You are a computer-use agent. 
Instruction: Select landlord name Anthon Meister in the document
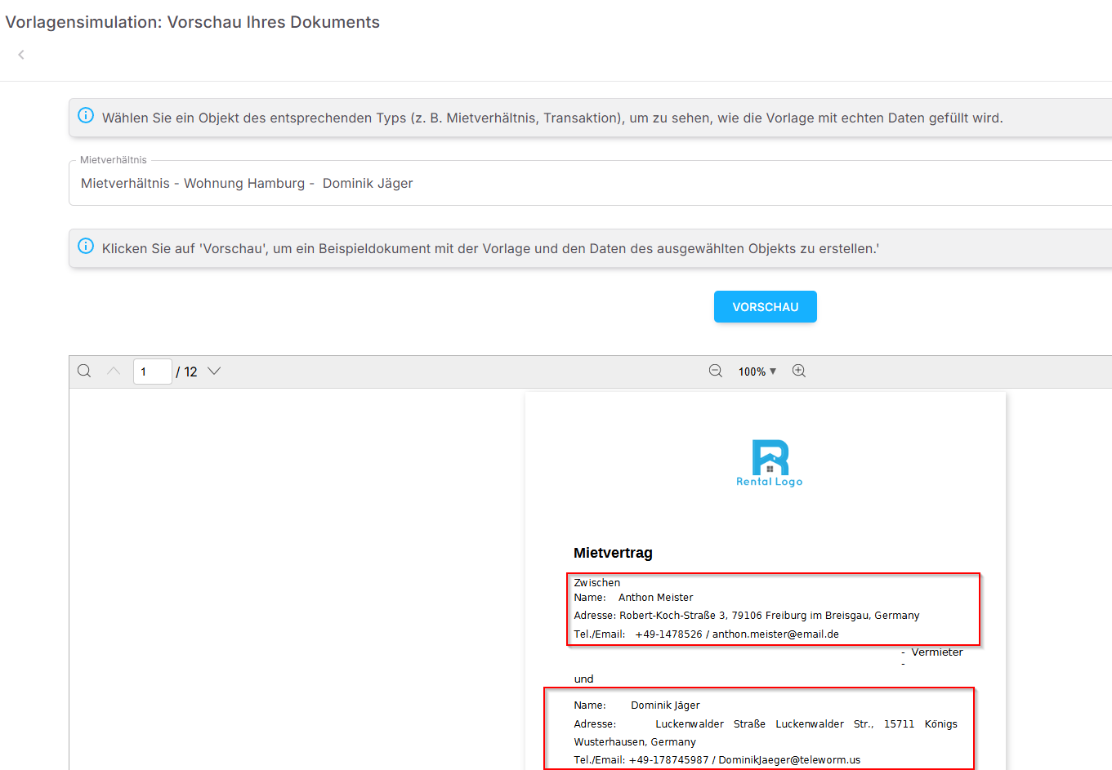pyautogui.click(x=655, y=598)
